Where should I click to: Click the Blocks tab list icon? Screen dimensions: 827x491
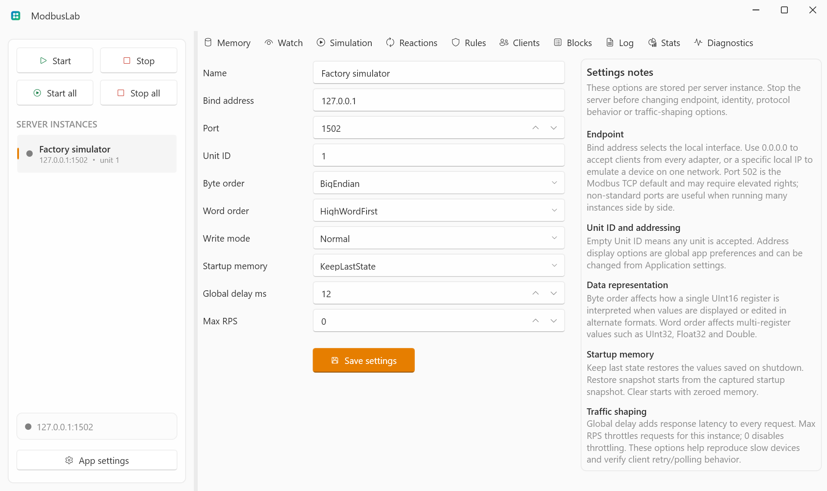558,43
